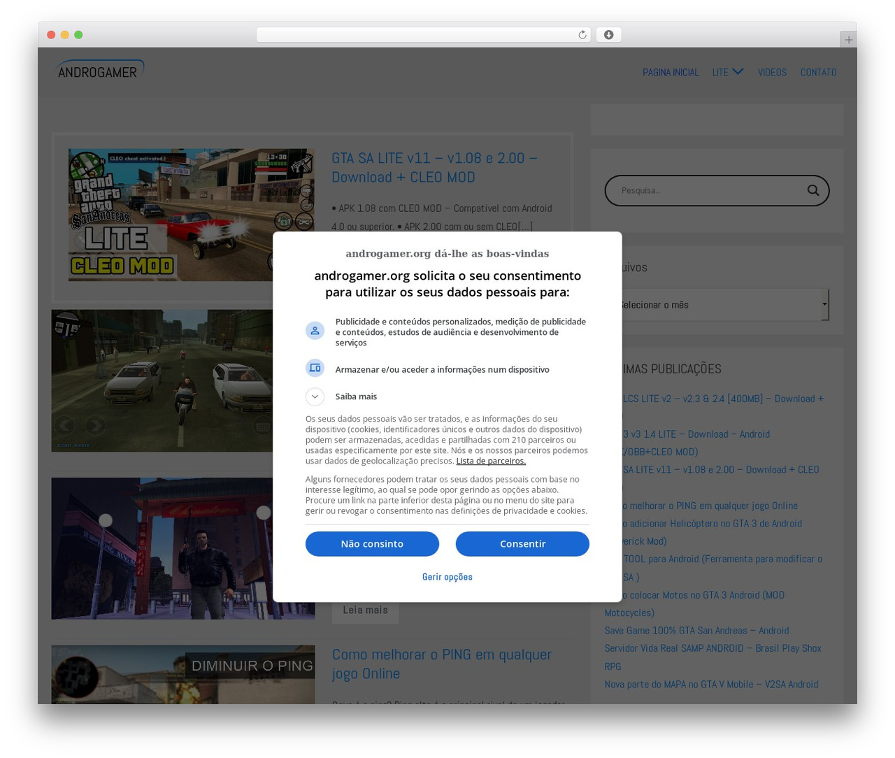Open the VIDEOS menu item
Image resolution: width=895 pixels, height=758 pixels.
[772, 72]
